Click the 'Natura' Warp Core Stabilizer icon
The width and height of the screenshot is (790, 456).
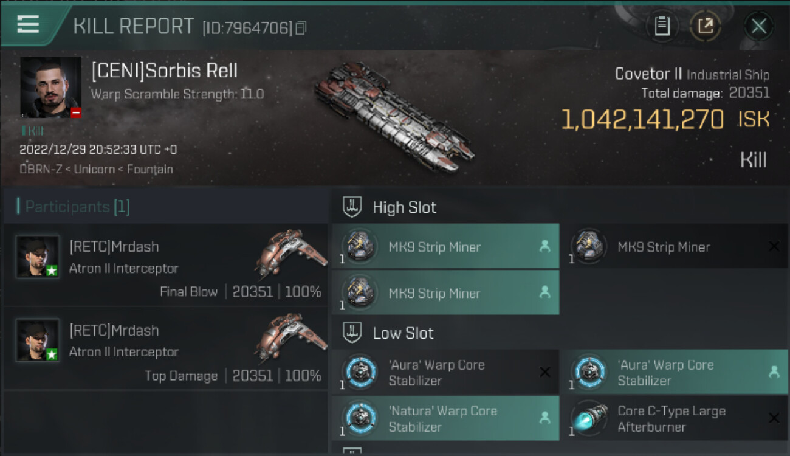pyautogui.click(x=359, y=418)
